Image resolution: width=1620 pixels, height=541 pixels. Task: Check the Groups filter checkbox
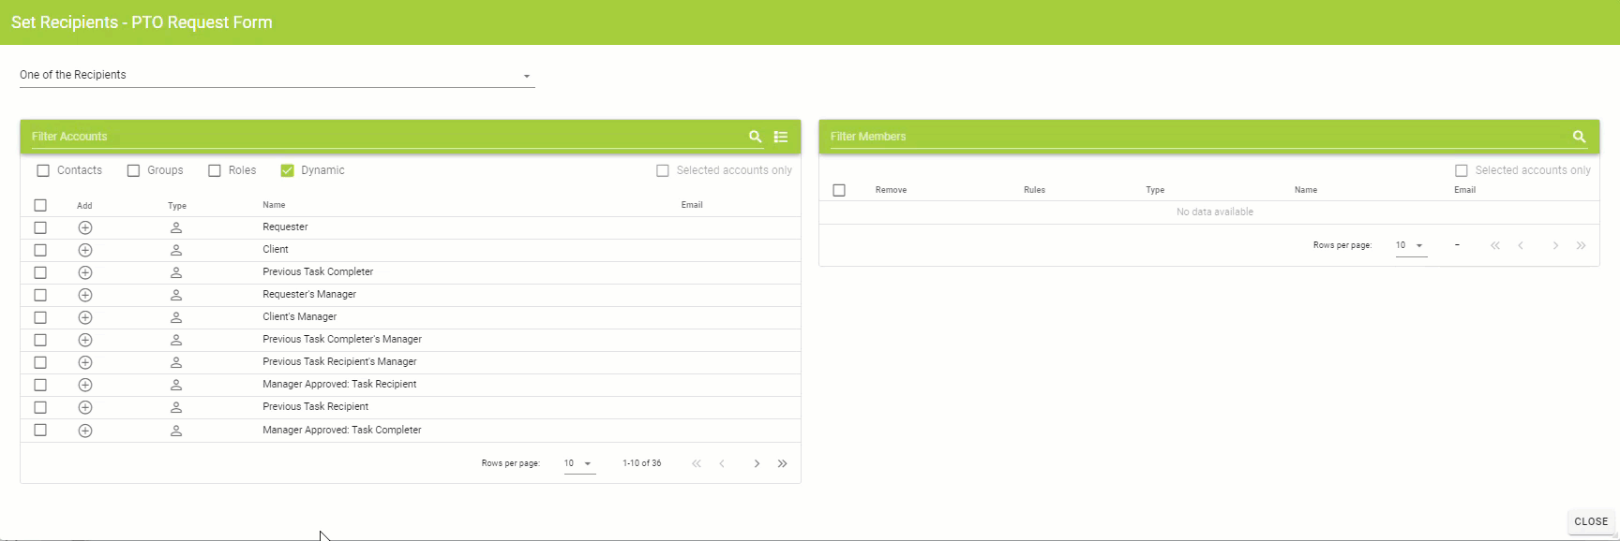[x=133, y=170]
